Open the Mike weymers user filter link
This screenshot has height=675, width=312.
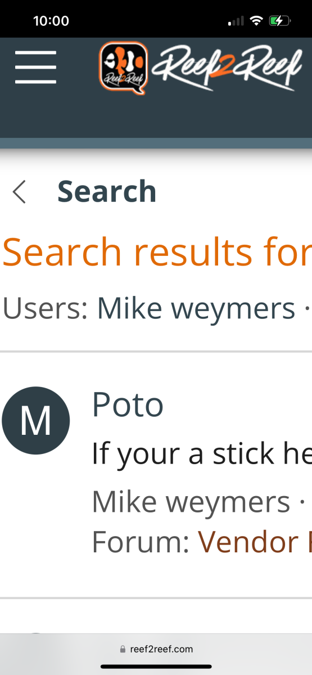[x=196, y=308]
